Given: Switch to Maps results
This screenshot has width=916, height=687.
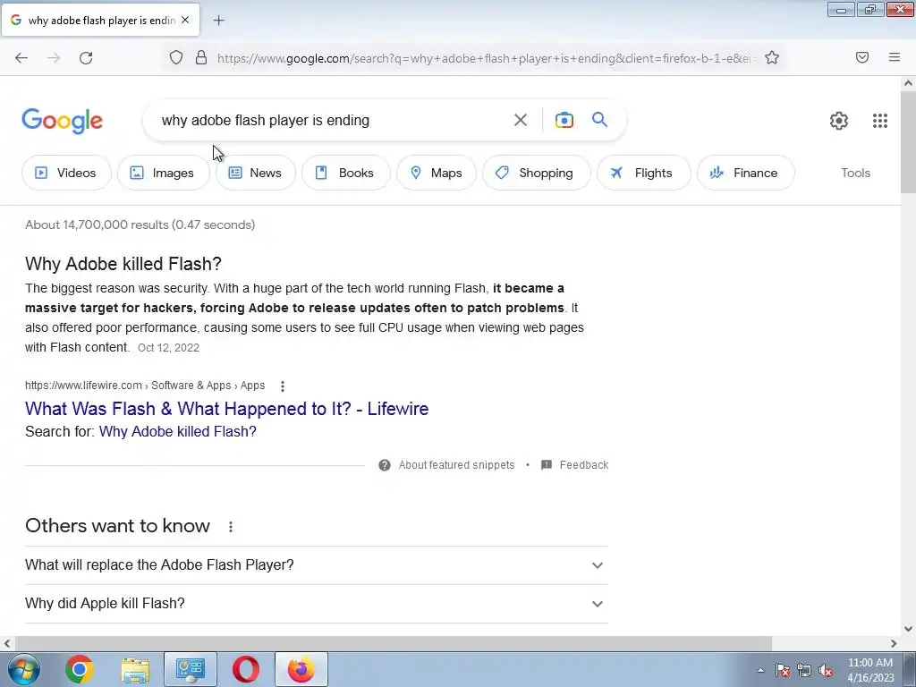Looking at the screenshot, I should [436, 173].
